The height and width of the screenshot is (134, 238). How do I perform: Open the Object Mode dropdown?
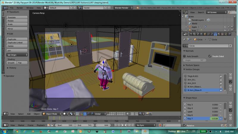click(51, 114)
